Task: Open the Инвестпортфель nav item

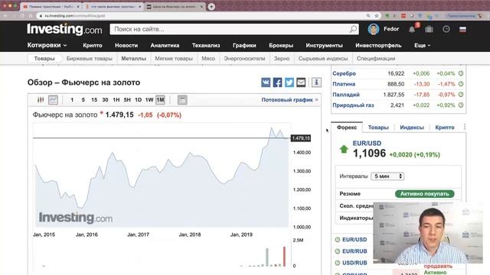Action: point(378,46)
